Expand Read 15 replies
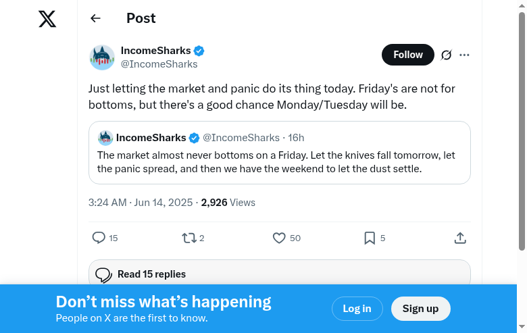527x333 pixels. tap(151, 274)
